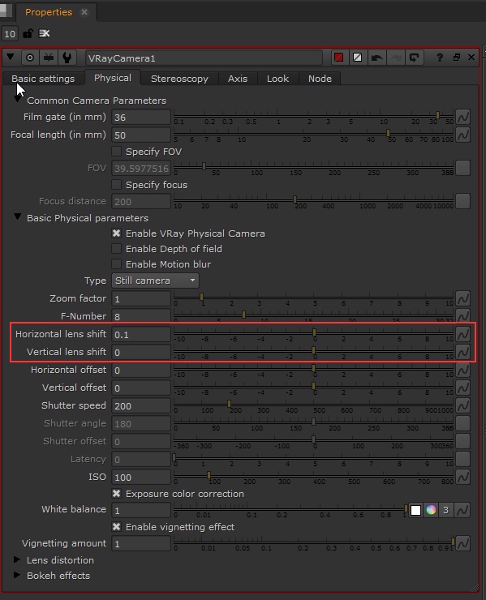Image resolution: width=486 pixels, height=600 pixels.
Task: Click the Focal length slider handle
Action: click(389, 133)
